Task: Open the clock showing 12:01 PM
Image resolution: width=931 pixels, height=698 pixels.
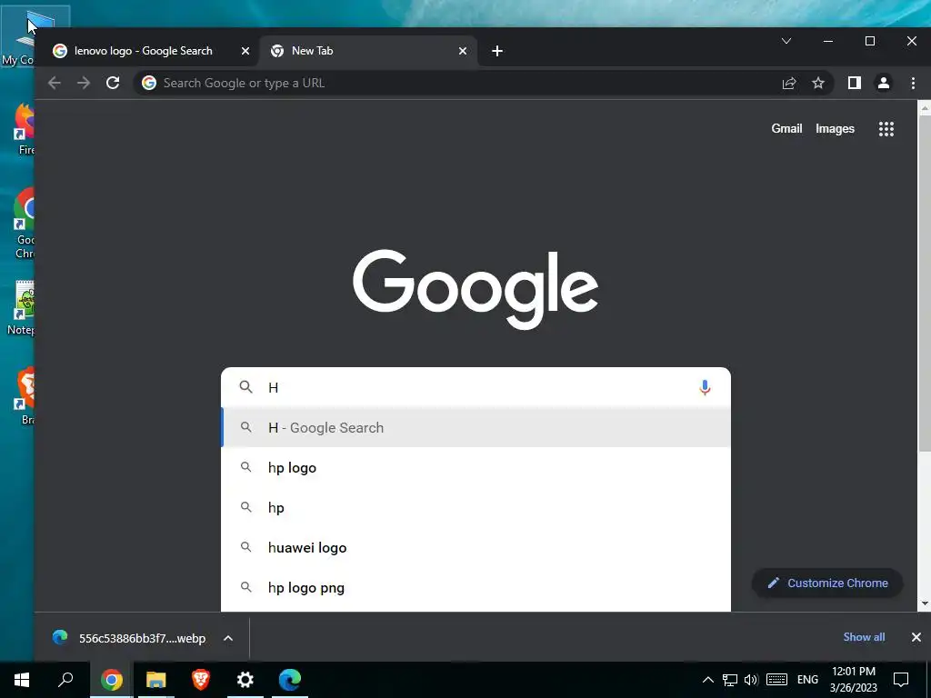Action: pyautogui.click(x=853, y=680)
